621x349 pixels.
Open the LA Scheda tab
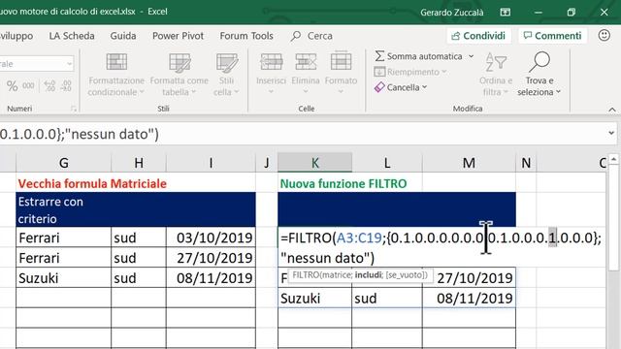[x=72, y=36]
